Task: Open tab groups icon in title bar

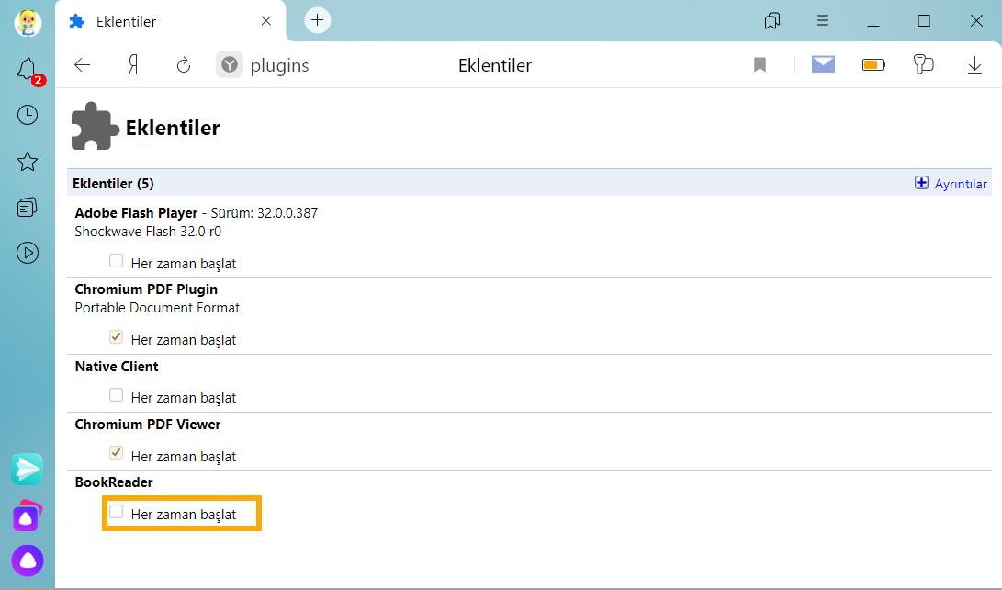Action: [772, 21]
